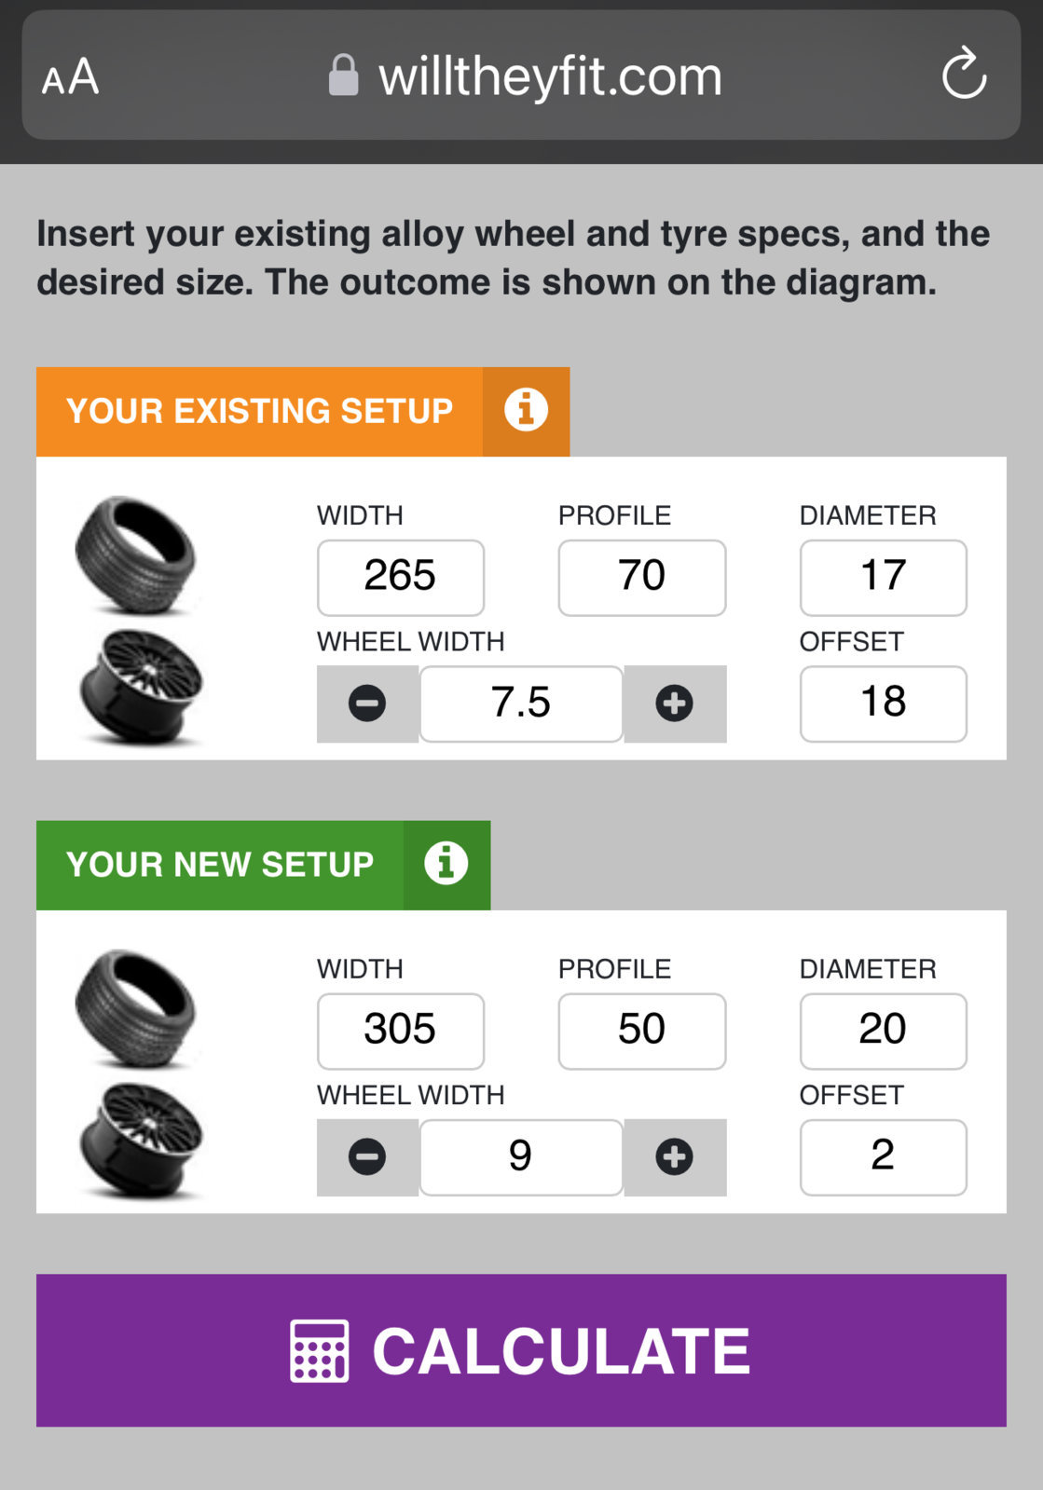Viewport: 1043px width, 1490px height.
Task: Select existing offset field showing 18
Action: tap(883, 704)
